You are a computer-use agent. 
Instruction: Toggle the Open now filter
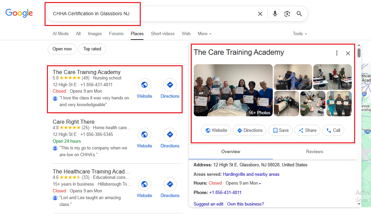(62, 49)
